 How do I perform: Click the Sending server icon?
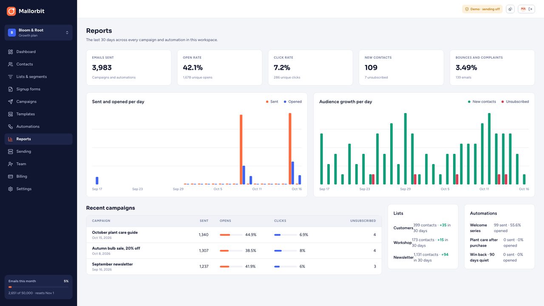tap(11, 151)
